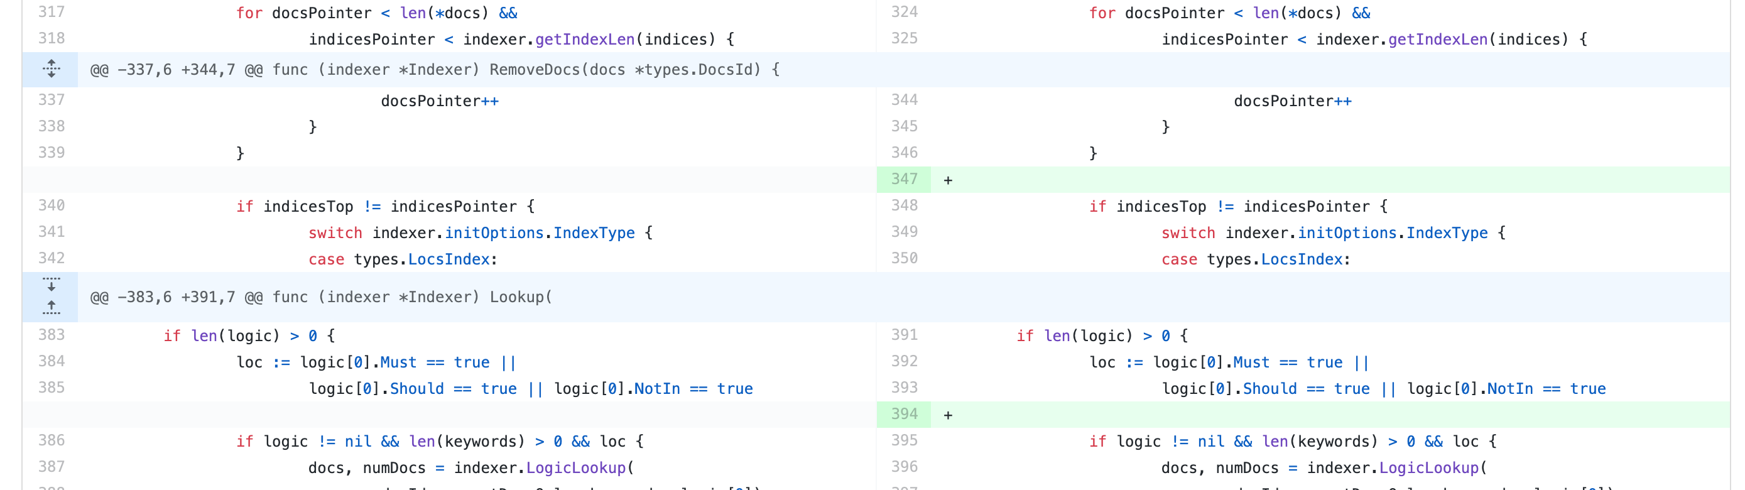
Task: Click LocsIndex on right line 350
Action: tap(1301, 259)
